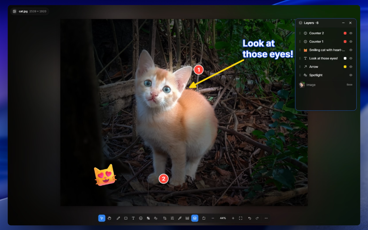Select the Spotlight layer row

326,75
